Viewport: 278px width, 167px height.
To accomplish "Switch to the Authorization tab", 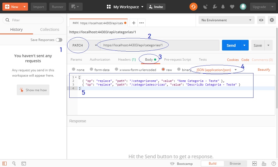I will (100, 59).
